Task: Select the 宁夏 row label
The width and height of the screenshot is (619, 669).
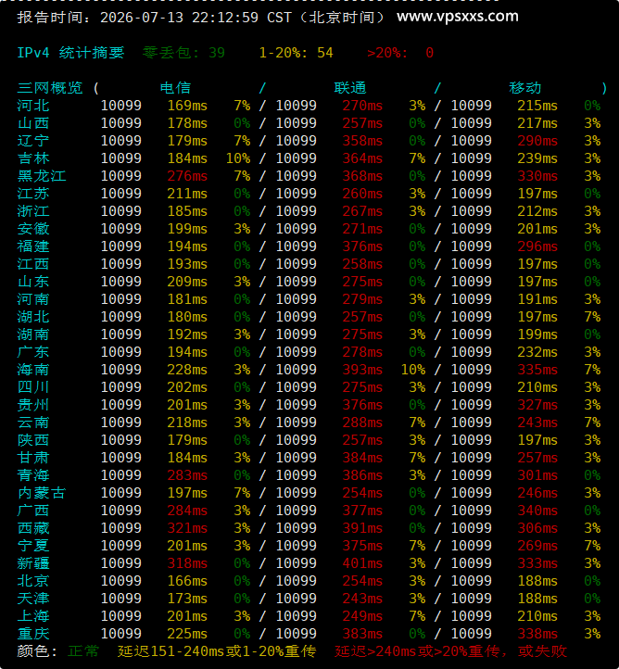Action: [x=33, y=546]
